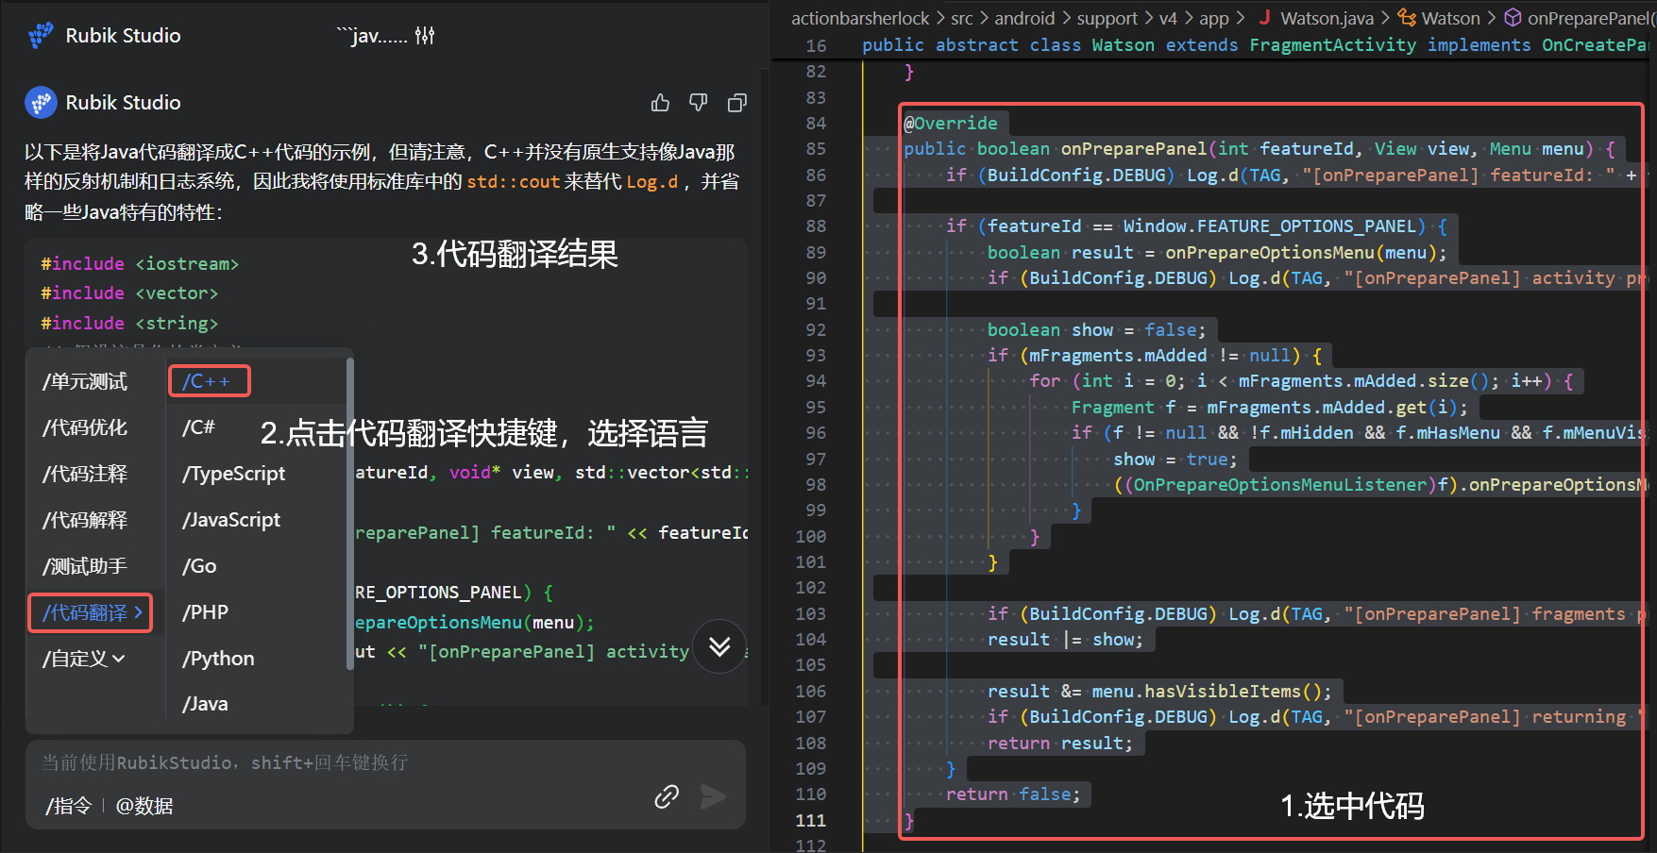
Task: Choose the /代码解释 command
Action: tap(85, 520)
